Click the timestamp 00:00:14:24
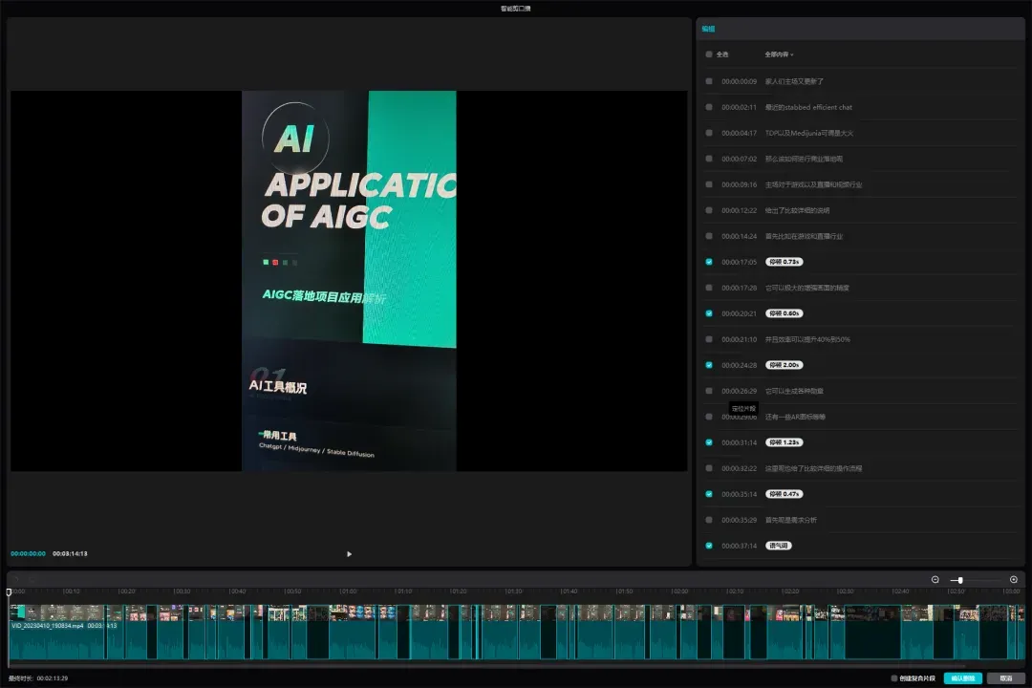Image resolution: width=1032 pixels, height=688 pixels. [x=739, y=236]
